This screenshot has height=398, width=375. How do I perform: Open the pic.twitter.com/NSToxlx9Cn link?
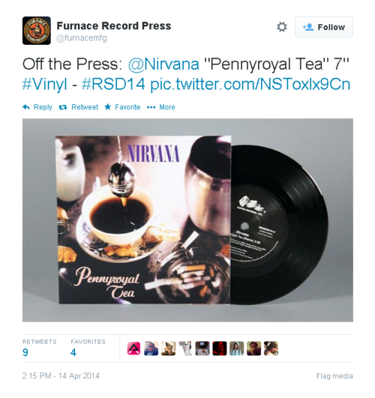[x=250, y=84]
